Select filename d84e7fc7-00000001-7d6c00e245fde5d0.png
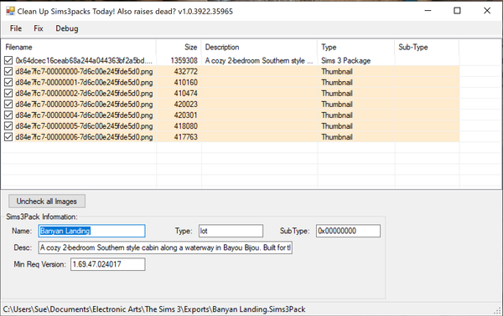The height and width of the screenshot is (316, 503). 84,82
